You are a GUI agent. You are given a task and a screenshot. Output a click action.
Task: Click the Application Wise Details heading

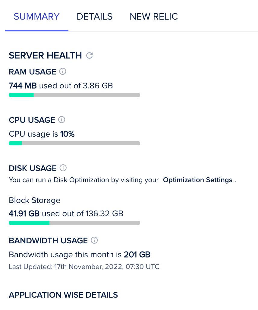click(x=63, y=295)
